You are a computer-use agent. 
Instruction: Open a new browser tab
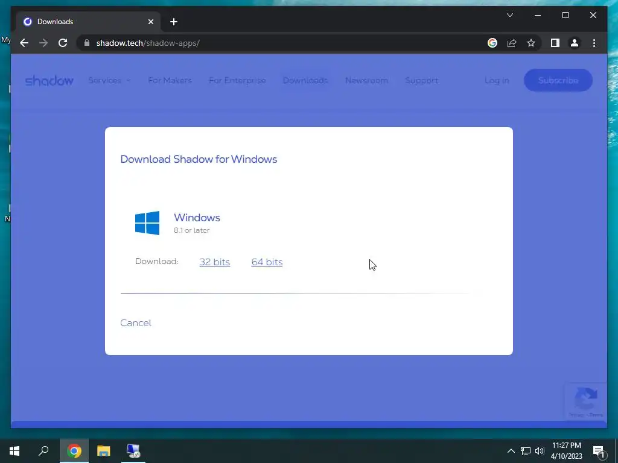pyautogui.click(x=174, y=22)
